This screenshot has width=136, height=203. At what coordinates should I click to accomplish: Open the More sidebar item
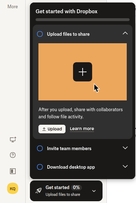point(12,6)
